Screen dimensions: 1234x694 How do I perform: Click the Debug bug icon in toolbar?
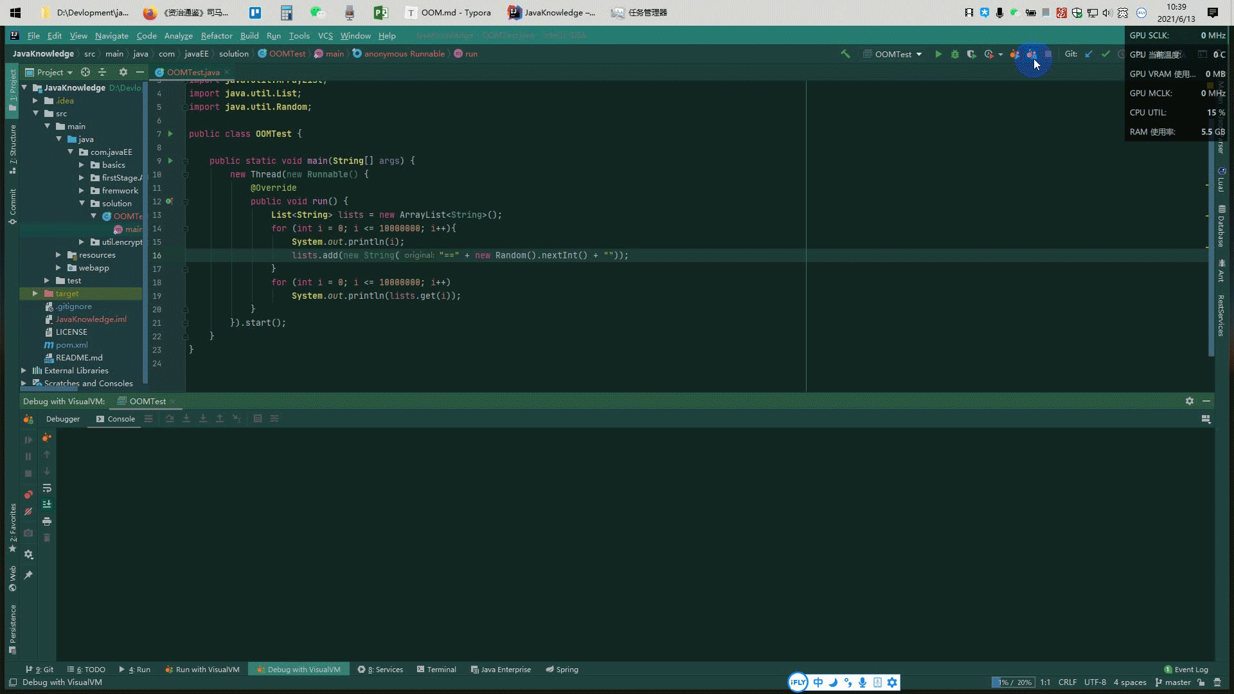pos(955,55)
